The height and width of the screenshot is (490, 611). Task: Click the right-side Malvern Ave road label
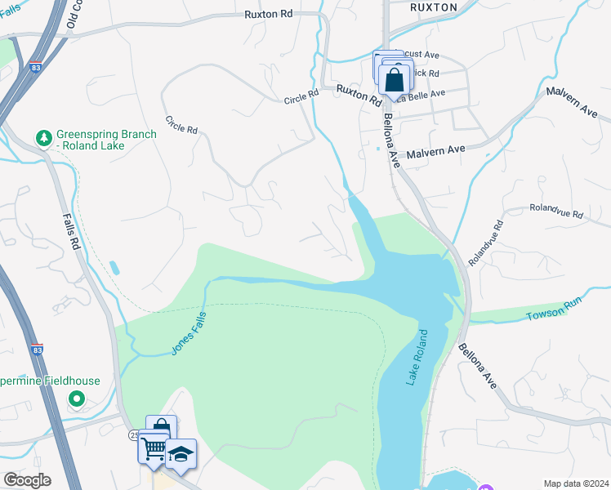tap(572, 102)
